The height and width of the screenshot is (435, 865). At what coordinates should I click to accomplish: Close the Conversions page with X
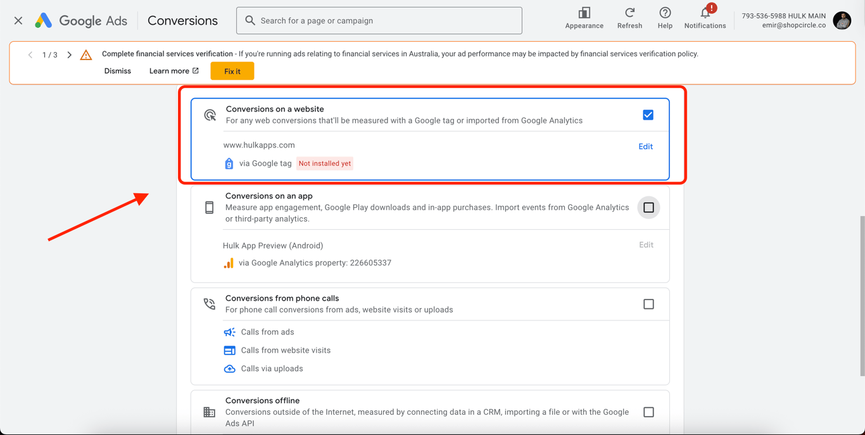point(18,21)
